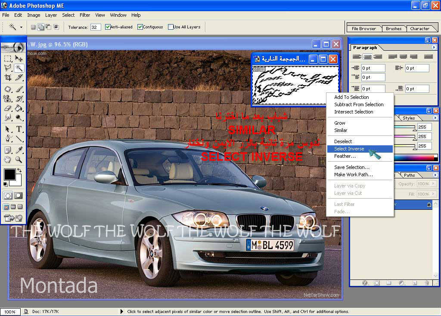Click the Arabic-titled image thumbnail preview

[x=295, y=85]
